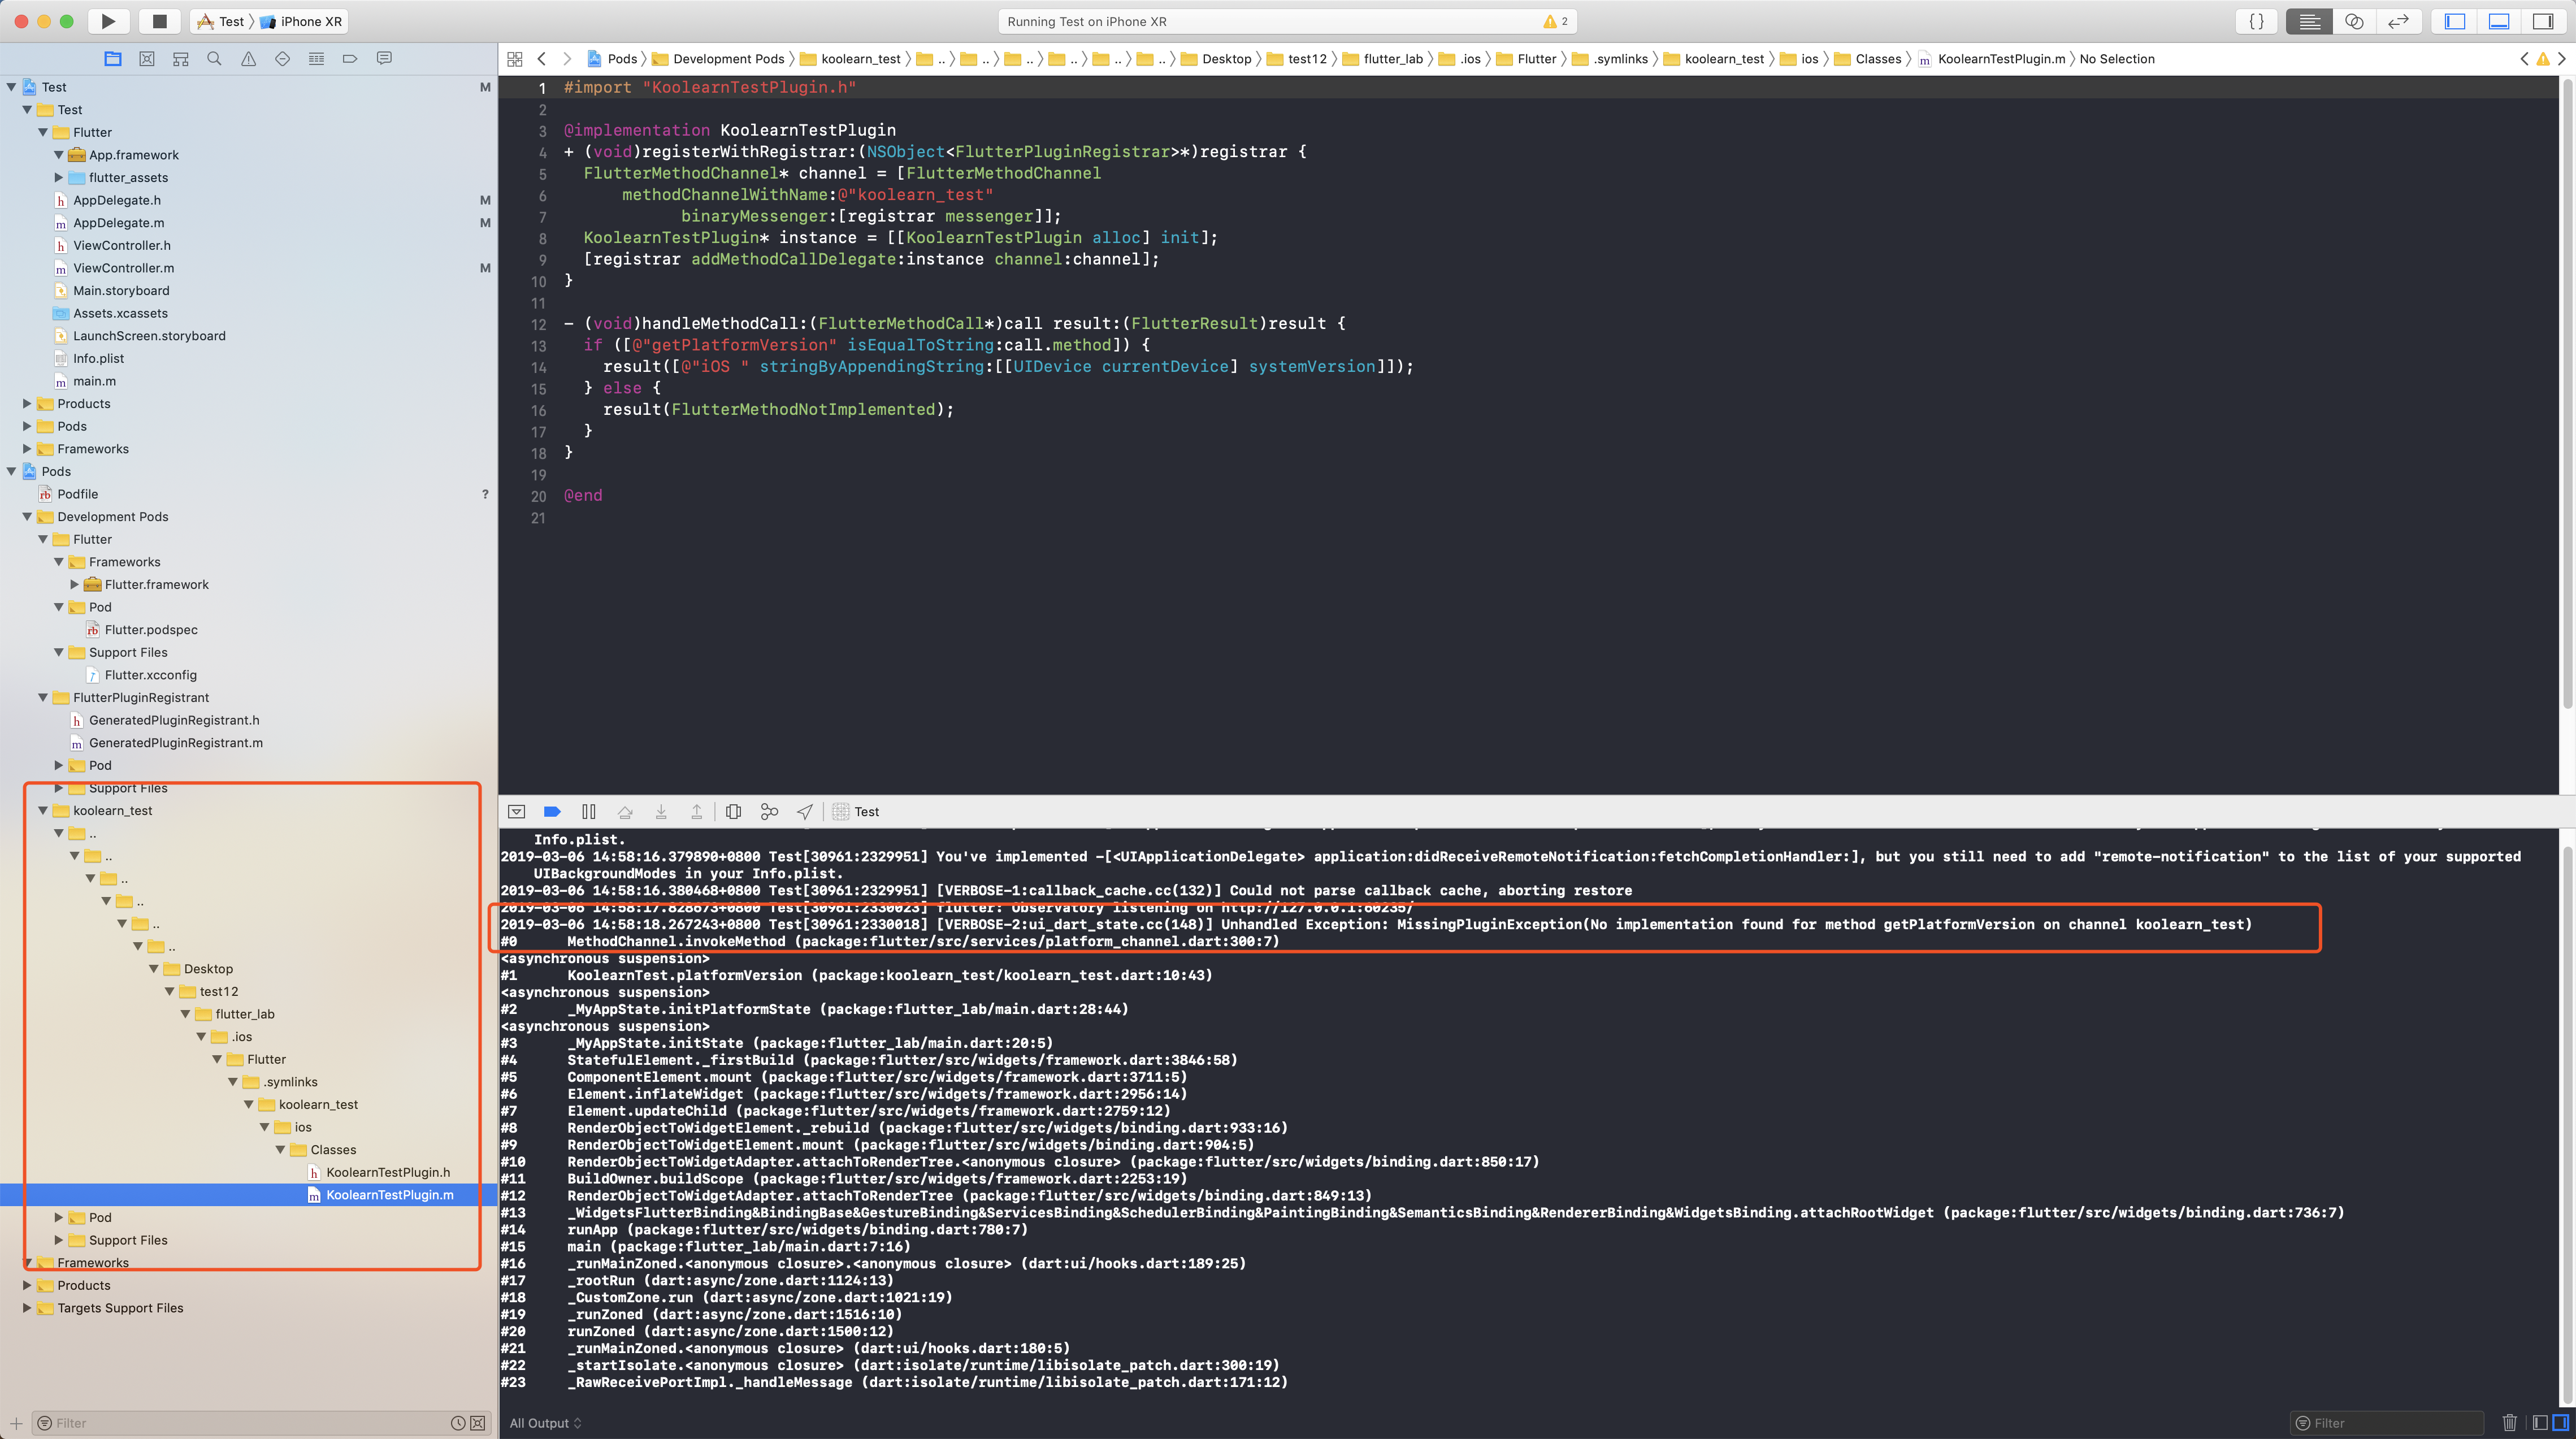Add a new file with plus button
Image resolution: width=2576 pixels, height=1439 pixels.
point(16,1423)
